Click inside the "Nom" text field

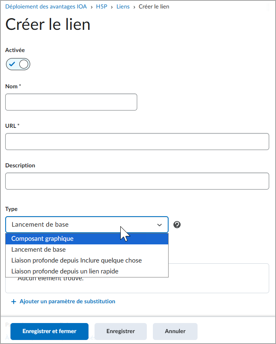tap(71, 102)
